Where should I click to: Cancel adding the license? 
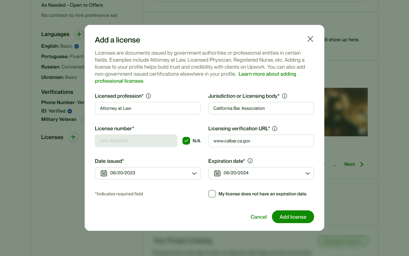pyautogui.click(x=259, y=217)
